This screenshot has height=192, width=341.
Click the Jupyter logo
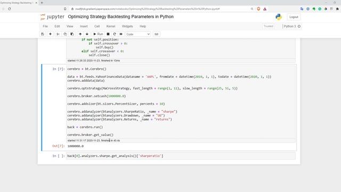pyautogui.click(x=52, y=17)
